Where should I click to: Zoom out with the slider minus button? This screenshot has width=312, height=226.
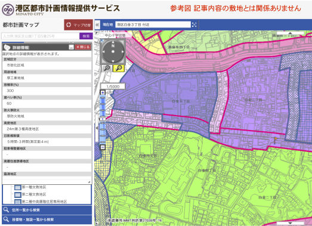coord(103,147)
